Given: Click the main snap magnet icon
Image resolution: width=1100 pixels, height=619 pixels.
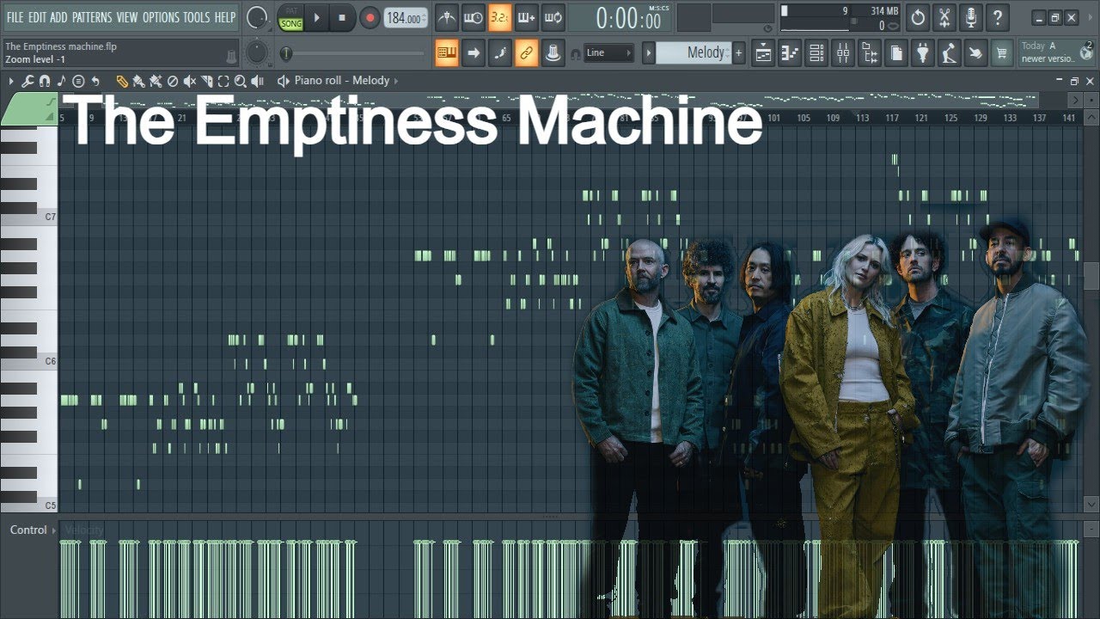Looking at the screenshot, I should click(574, 53).
